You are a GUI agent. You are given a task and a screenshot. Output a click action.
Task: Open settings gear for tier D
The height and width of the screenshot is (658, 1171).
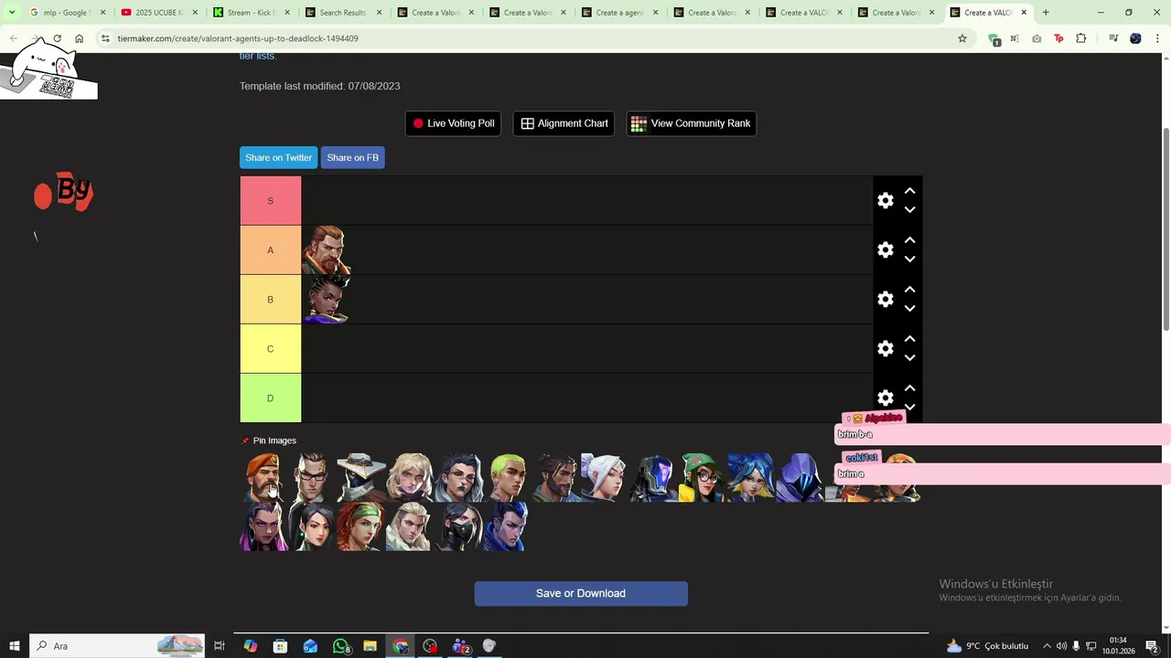coord(886,398)
